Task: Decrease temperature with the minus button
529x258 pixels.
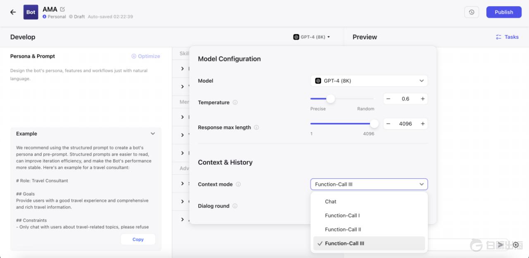Action: pyautogui.click(x=388, y=99)
